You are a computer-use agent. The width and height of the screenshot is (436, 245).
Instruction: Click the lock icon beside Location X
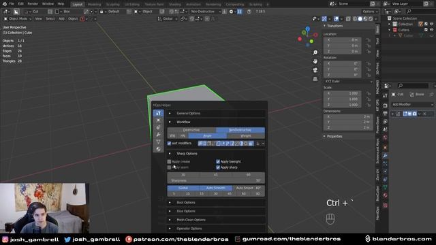coord(369,40)
